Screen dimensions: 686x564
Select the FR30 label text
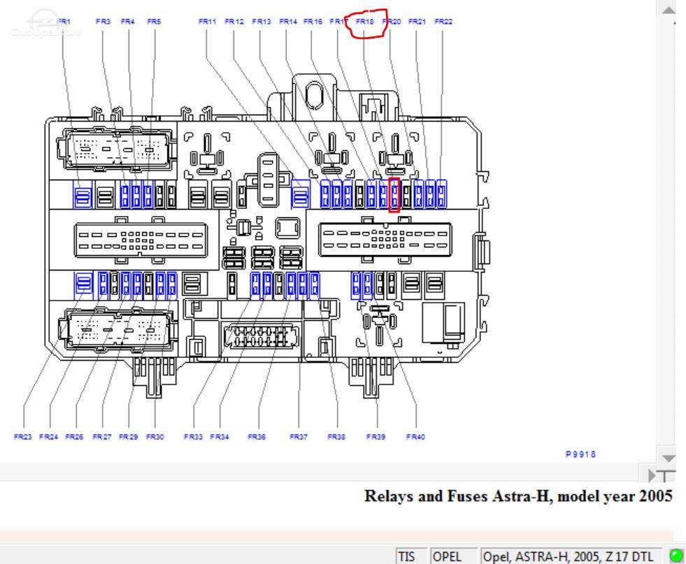155,436
